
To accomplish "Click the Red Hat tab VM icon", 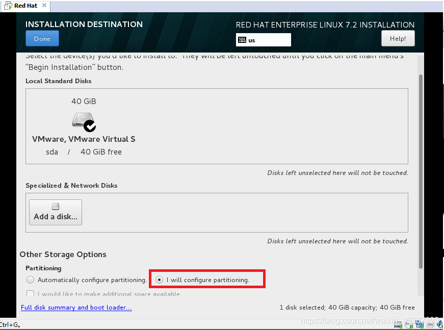I will click(x=8, y=6).
